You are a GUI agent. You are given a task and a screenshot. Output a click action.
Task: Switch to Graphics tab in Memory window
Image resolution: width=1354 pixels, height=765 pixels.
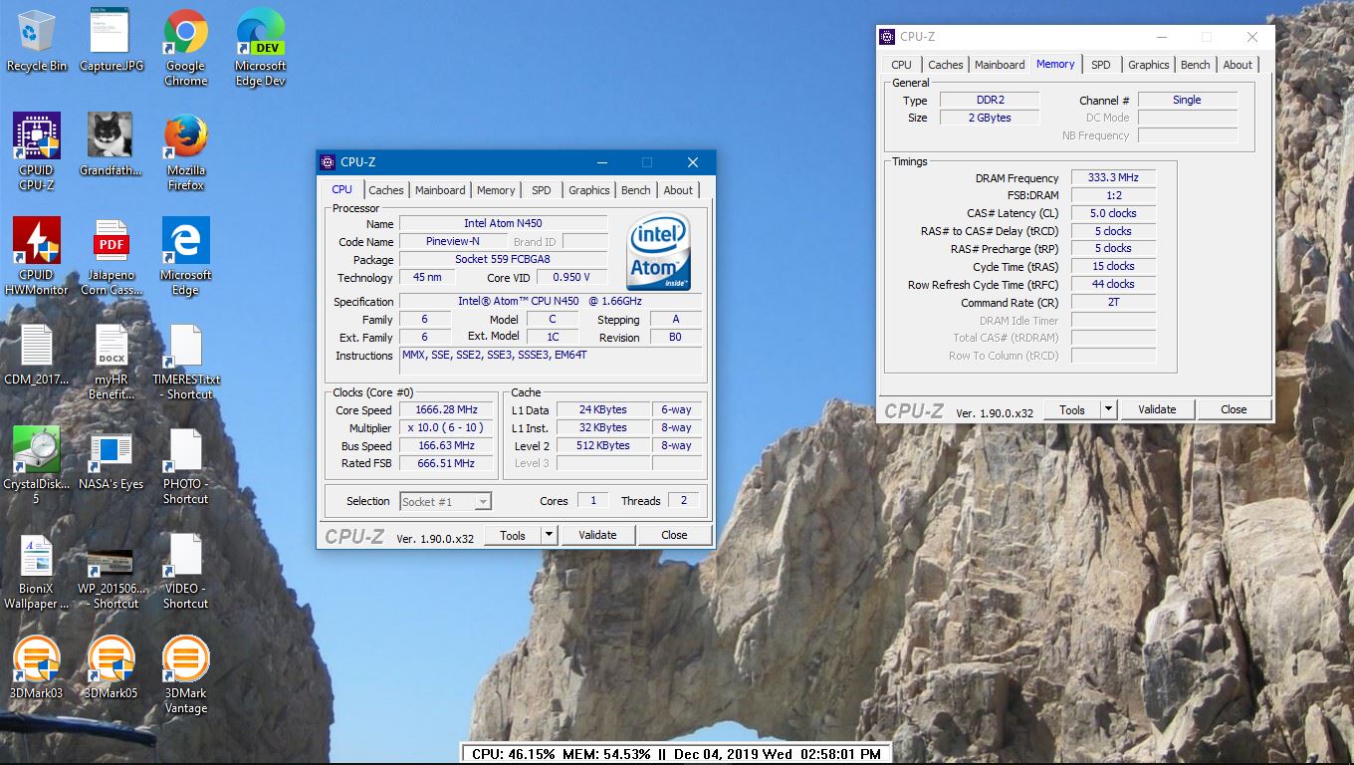coord(1149,65)
